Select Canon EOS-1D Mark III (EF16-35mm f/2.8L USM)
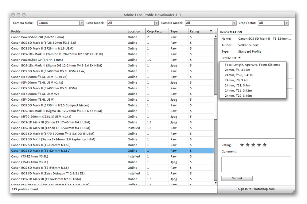The image size is (307, 204). [x=112, y=179]
